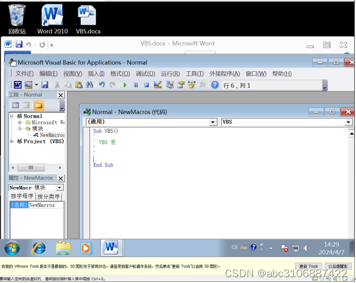Collapse the Normal project tree node

tap(12, 116)
